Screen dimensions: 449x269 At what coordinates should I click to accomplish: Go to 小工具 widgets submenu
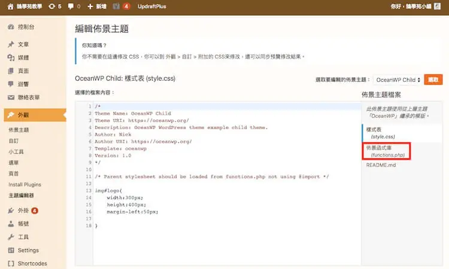[16, 152]
